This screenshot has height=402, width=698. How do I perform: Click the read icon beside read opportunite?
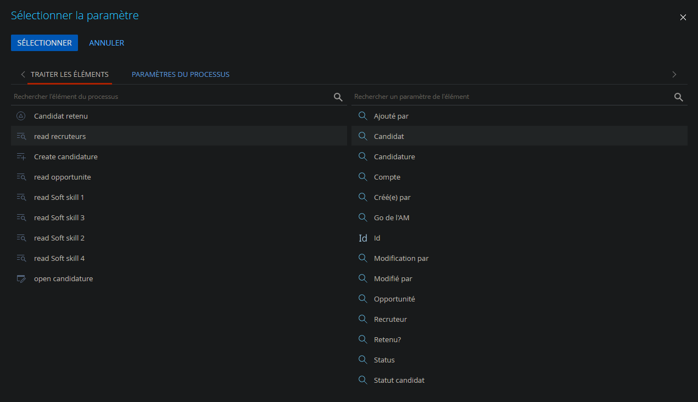coord(21,176)
